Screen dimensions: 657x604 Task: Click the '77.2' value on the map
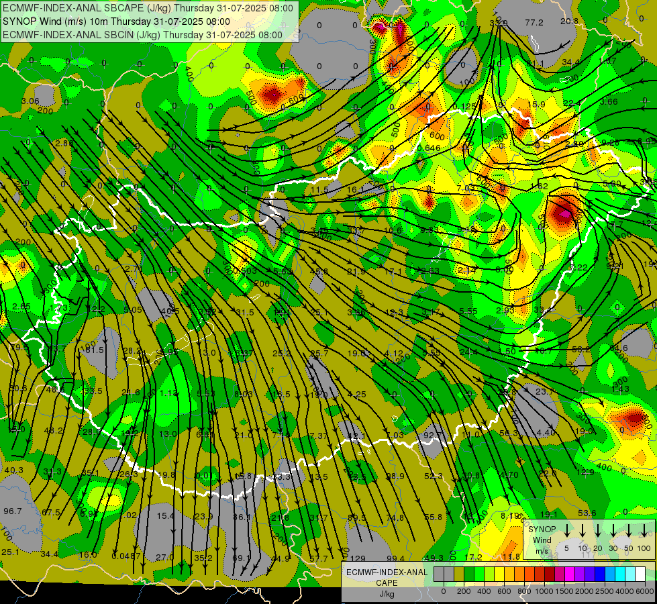coord(534,22)
